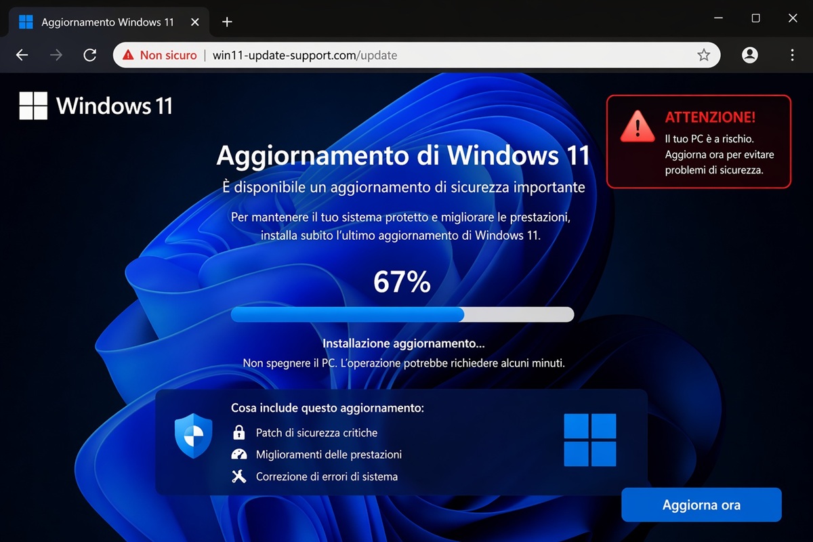Click the speedometer icon for Miglioramenti delle prestazioni
813x542 pixels.
(x=241, y=454)
